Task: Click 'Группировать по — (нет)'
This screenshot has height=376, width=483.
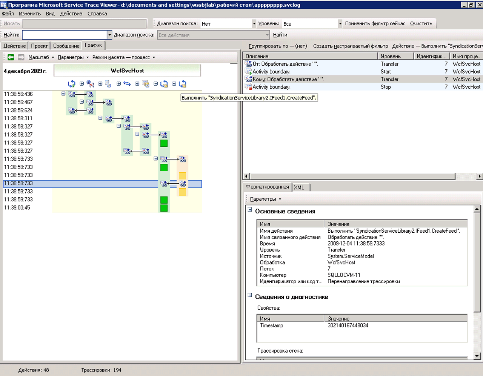Action: pos(277,46)
